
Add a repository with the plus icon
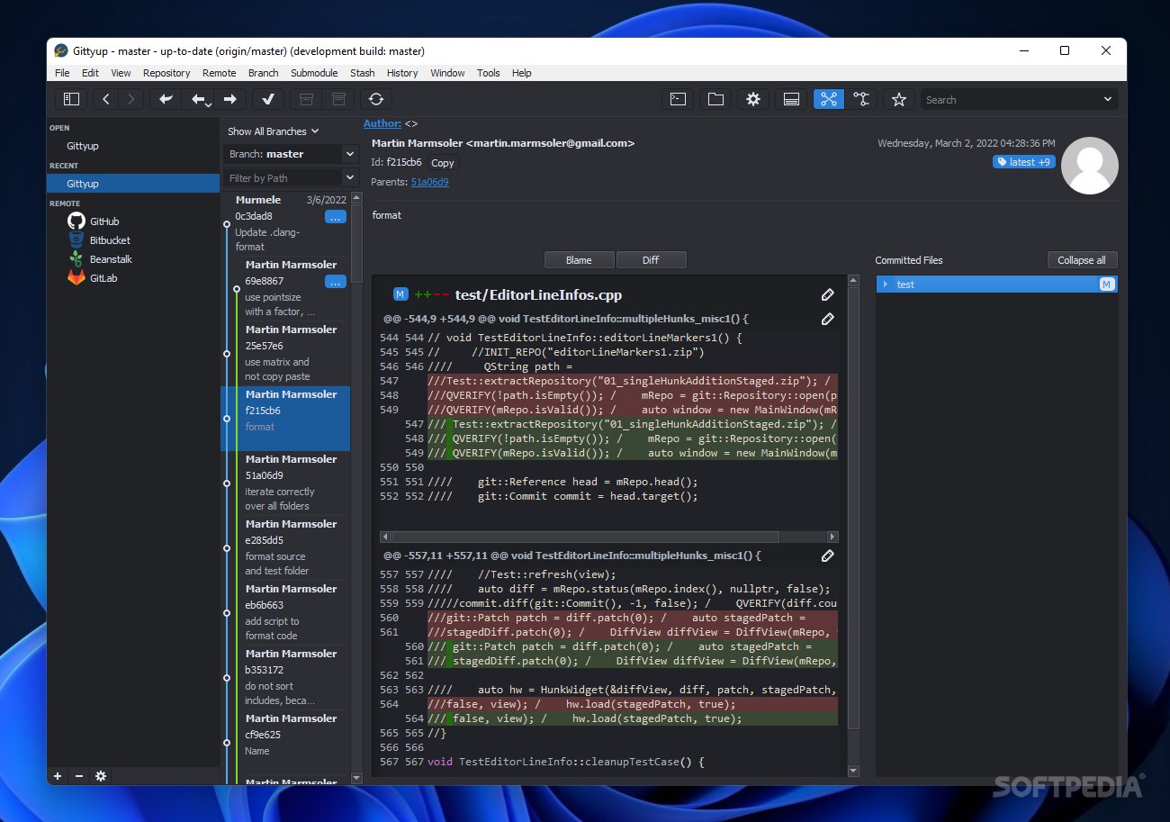click(x=58, y=775)
